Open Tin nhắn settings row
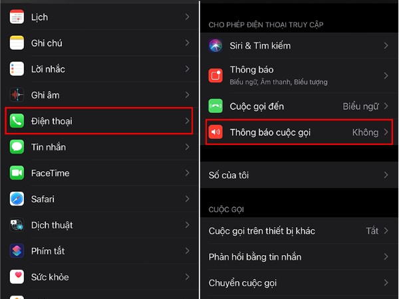Viewport: 399px width, 299px height. click(x=99, y=147)
